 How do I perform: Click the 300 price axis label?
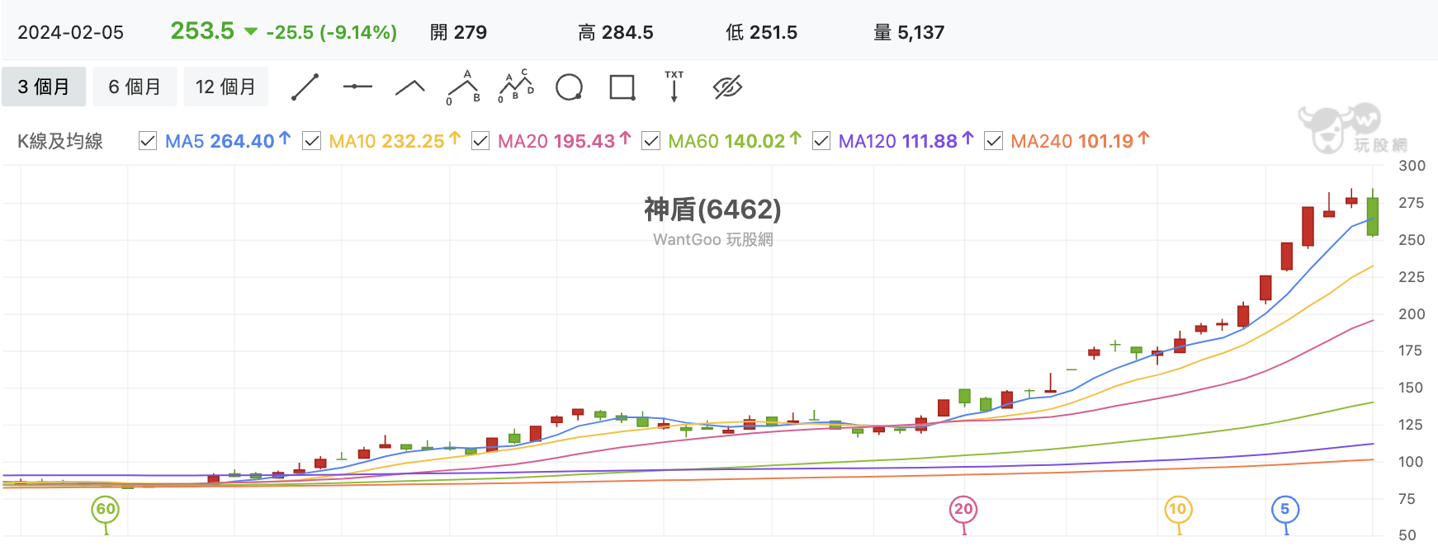coord(1412,166)
